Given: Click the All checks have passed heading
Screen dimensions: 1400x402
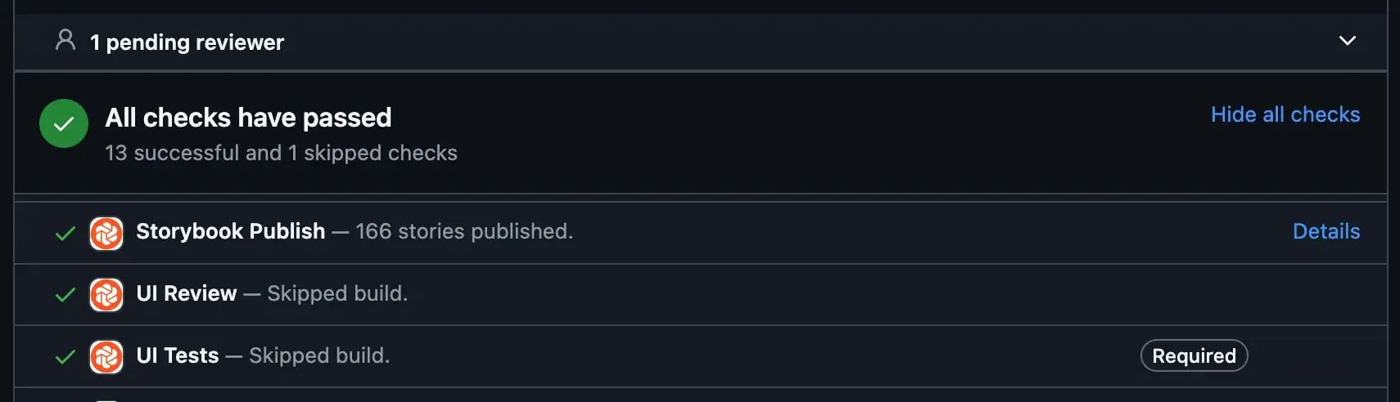Looking at the screenshot, I should click(x=248, y=118).
